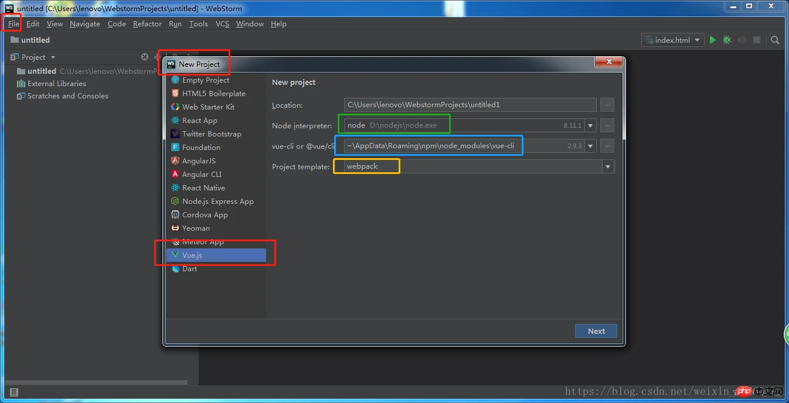Browse for Location with ellipsis button
Viewport: 789px width, 403px height.
[x=608, y=105]
